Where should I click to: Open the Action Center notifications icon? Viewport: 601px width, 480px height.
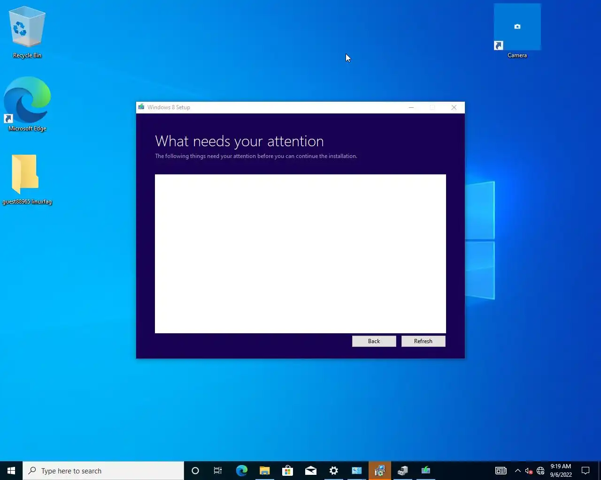coord(586,471)
